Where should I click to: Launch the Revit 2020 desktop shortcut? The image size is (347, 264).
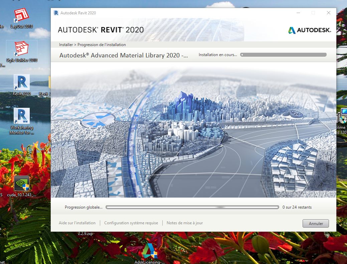coord(21,85)
